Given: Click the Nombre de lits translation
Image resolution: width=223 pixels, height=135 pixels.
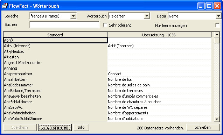Looking at the screenshot, I should (159, 79).
